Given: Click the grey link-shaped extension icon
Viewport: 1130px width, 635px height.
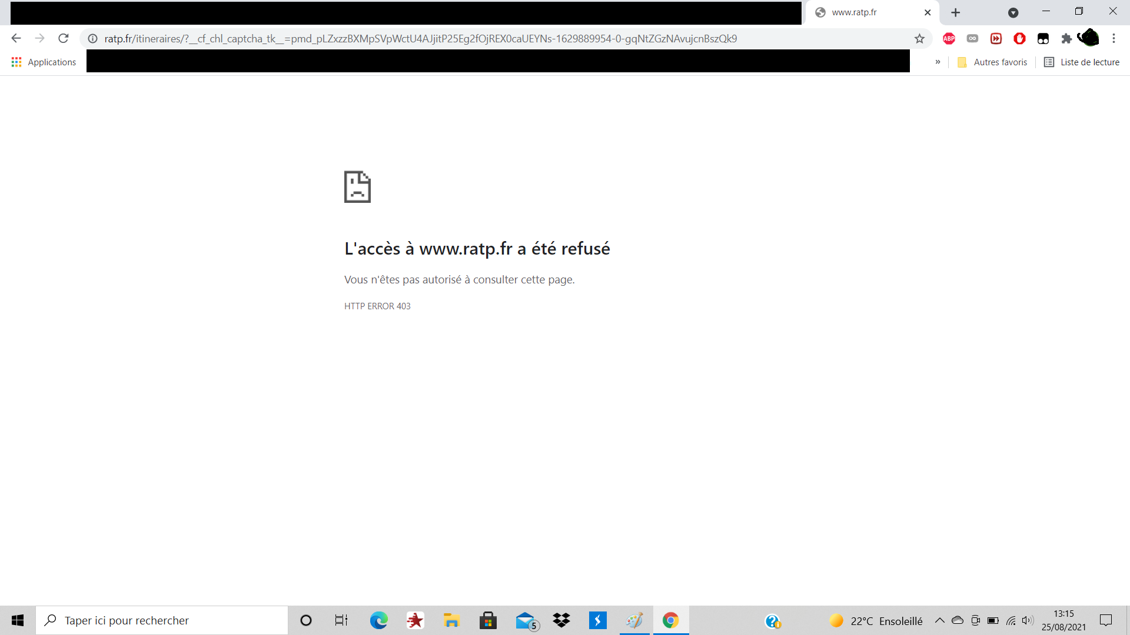Looking at the screenshot, I should click(x=972, y=39).
